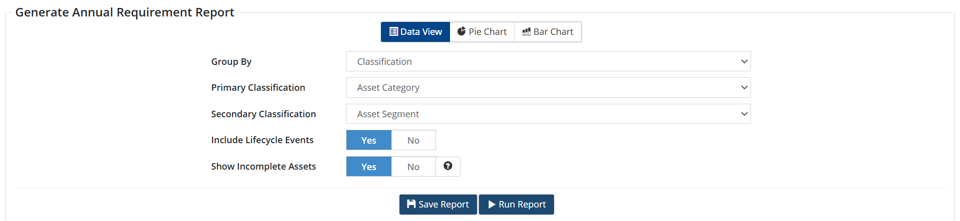Set Include Lifecycle Events to No

tap(413, 140)
